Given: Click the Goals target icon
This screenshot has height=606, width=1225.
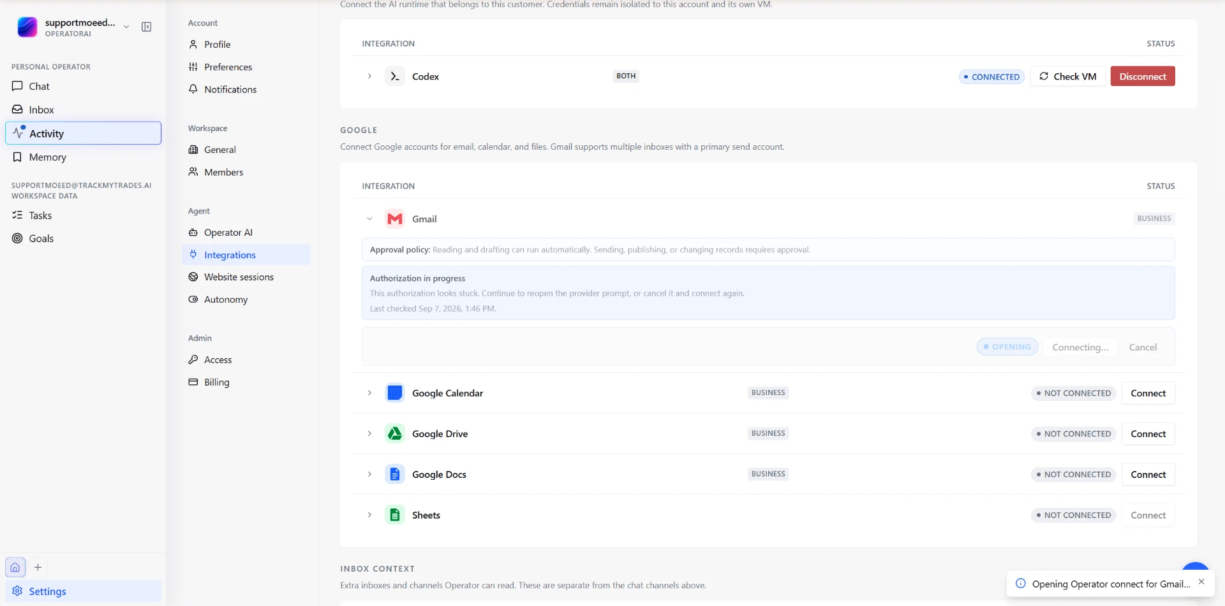Looking at the screenshot, I should (x=17, y=238).
